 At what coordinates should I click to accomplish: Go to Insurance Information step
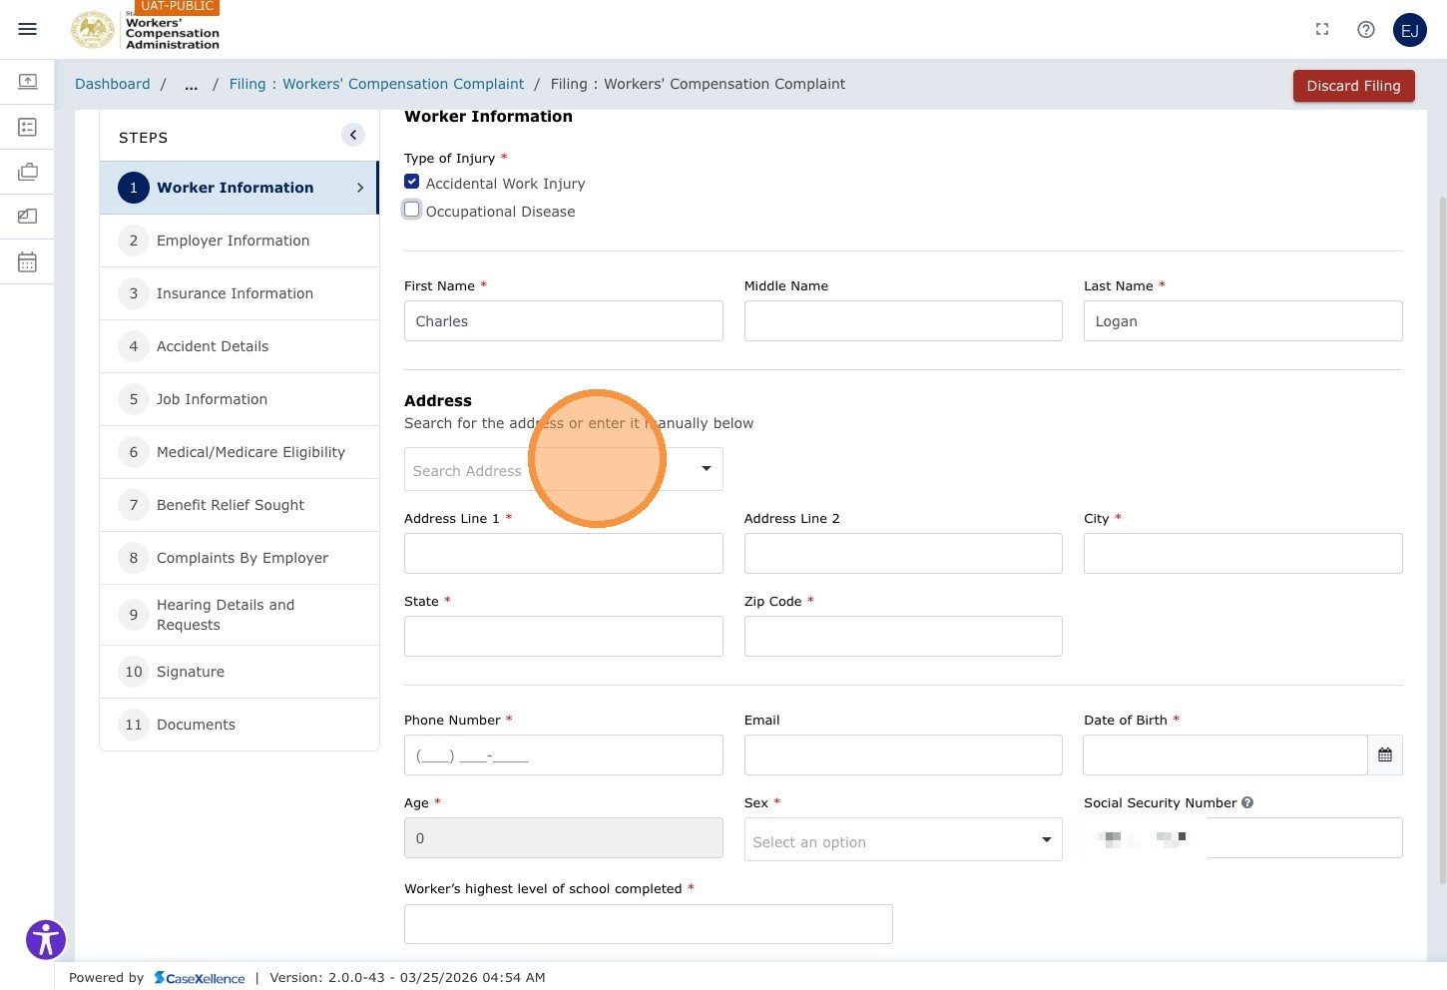[240, 293]
